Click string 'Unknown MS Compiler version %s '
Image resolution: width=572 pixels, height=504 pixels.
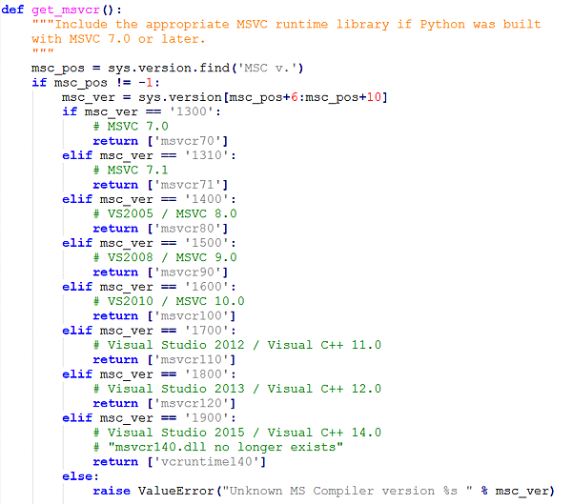pyautogui.click(x=347, y=491)
